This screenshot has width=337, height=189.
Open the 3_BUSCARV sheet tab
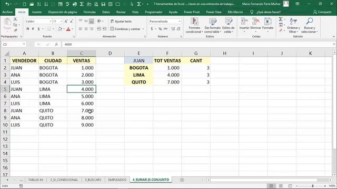coord(93,180)
